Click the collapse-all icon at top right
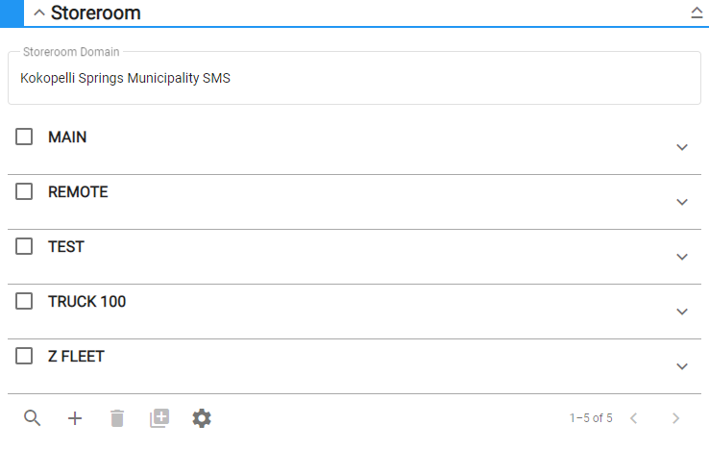The width and height of the screenshot is (709, 450). (x=697, y=13)
